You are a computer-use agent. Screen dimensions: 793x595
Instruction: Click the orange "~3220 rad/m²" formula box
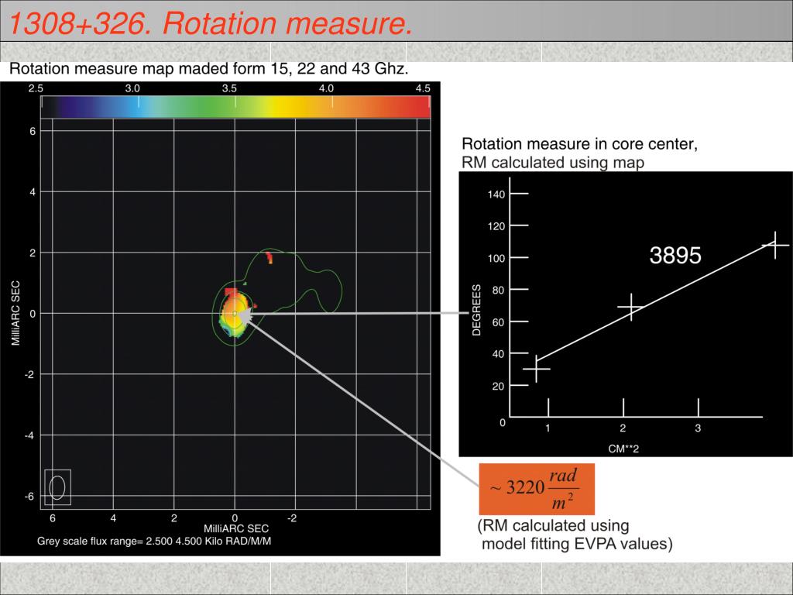click(537, 490)
